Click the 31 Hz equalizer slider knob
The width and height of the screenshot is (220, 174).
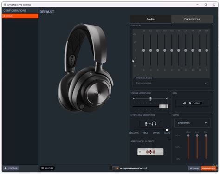point(143,50)
